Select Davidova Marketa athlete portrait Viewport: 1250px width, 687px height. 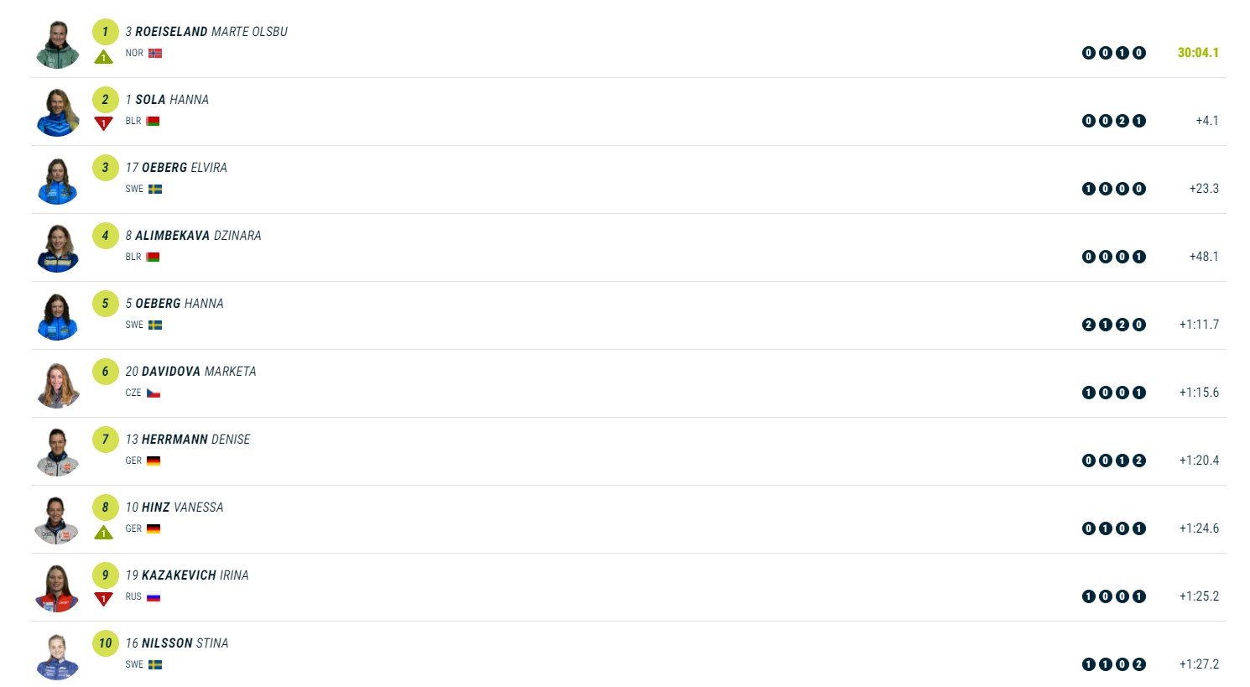[x=58, y=385]
